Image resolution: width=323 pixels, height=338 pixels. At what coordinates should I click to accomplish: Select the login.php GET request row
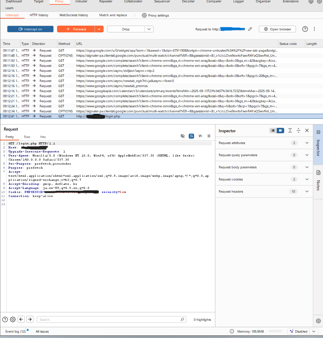[161, 116]
